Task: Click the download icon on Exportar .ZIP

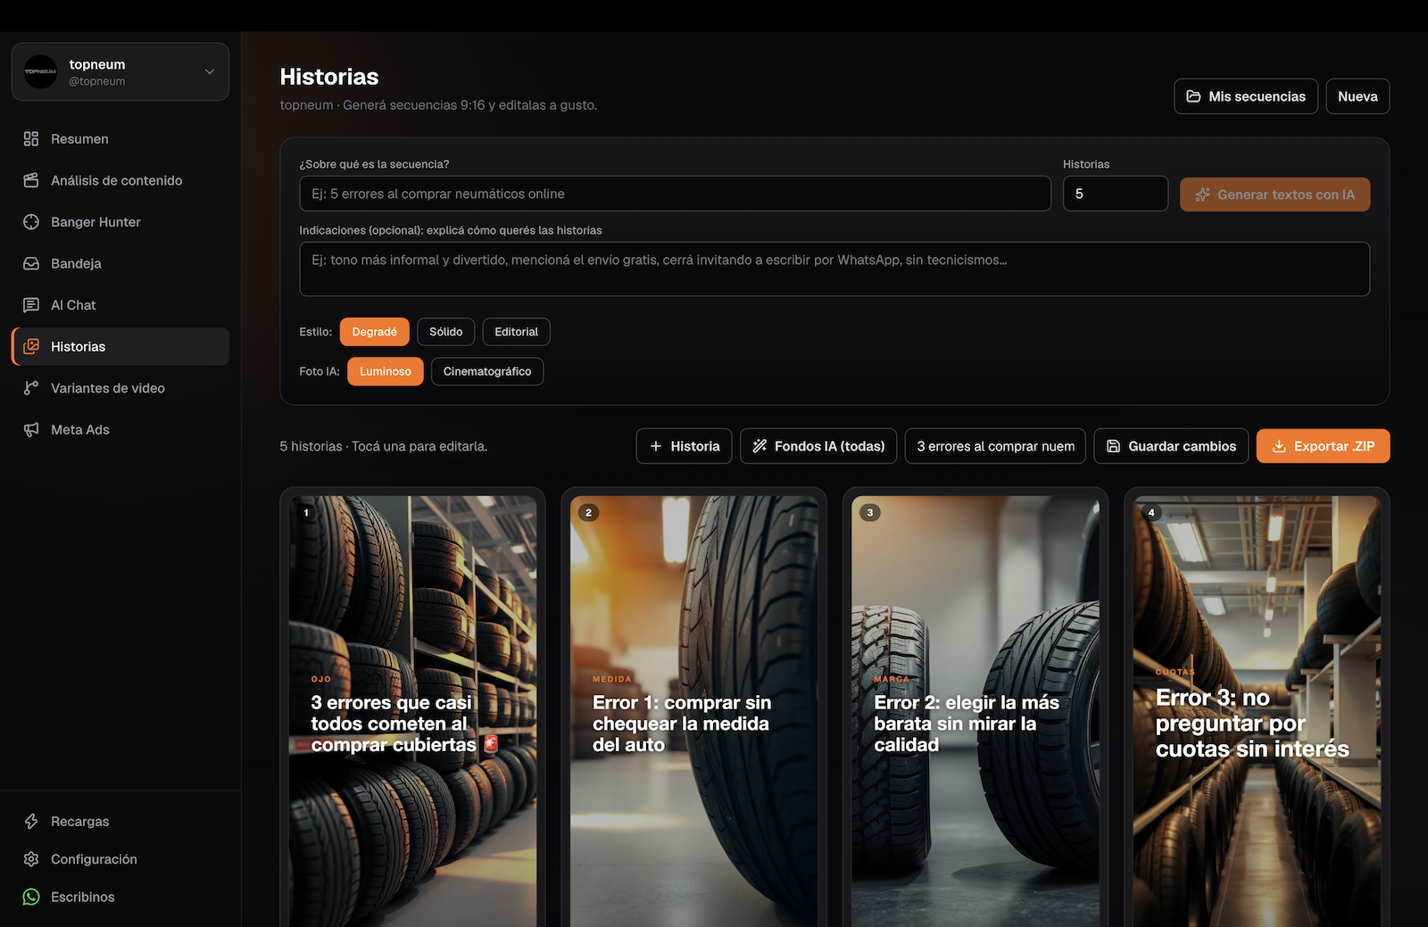Action: pyautogui.click(x=1279, y=446)
